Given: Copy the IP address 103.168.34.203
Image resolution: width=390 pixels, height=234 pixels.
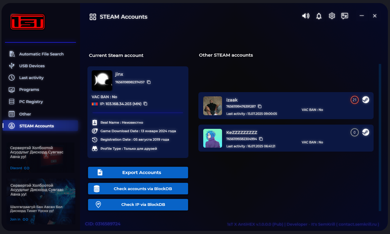Looking at the screenshot, I should tap(145, 104).
